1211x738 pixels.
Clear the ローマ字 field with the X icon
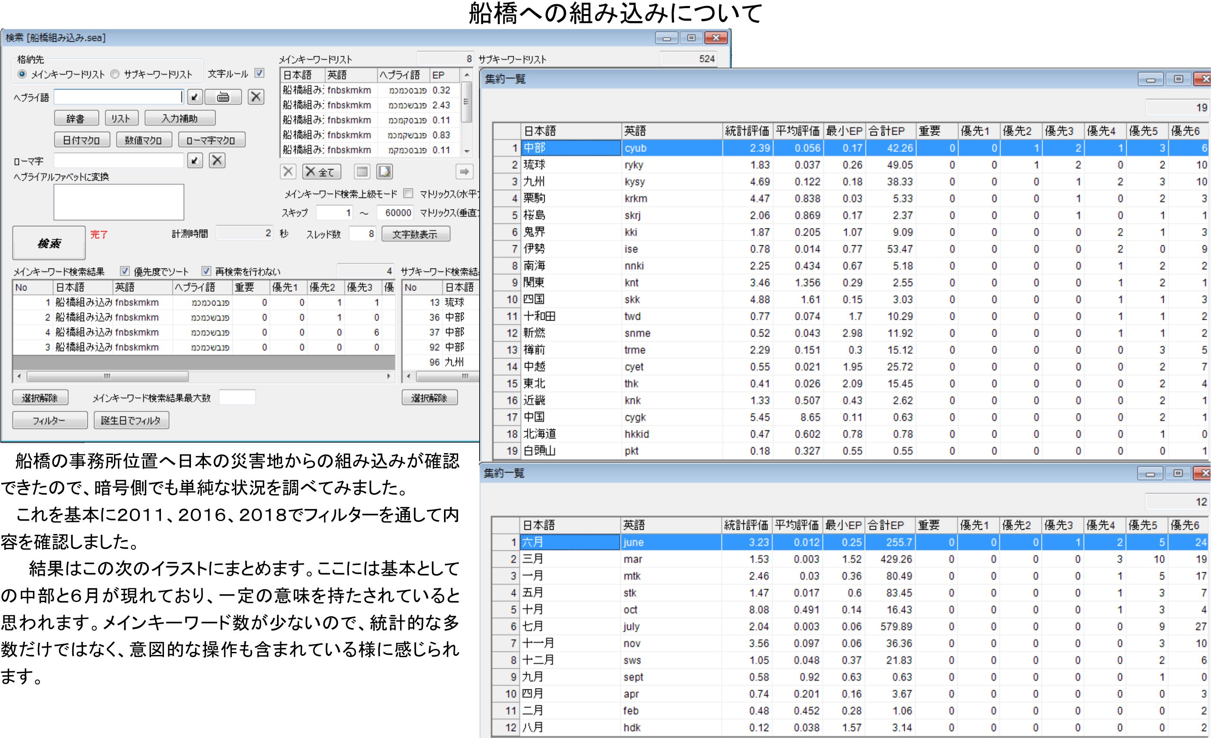[x=217, y=160]
